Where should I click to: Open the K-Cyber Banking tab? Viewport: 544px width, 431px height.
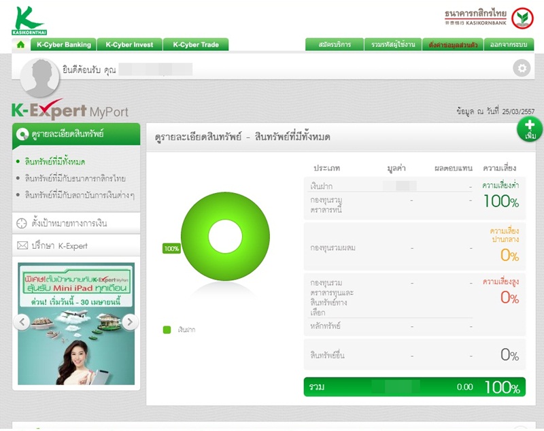[63, 45]
